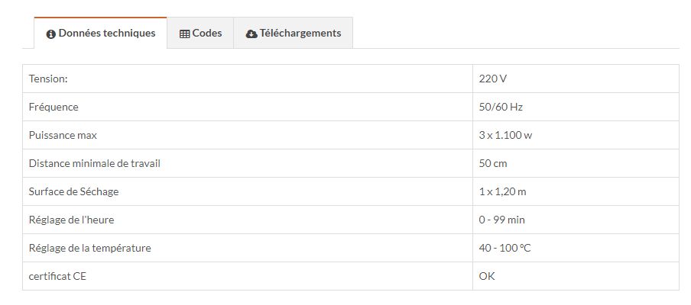Click the 3 x 1.100 w value

[505, 135]
